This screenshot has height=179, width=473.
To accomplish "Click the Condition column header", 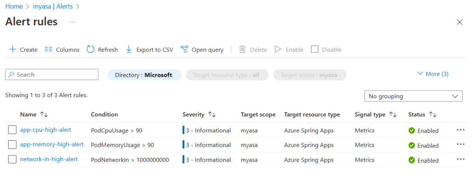I will point(104,114).
